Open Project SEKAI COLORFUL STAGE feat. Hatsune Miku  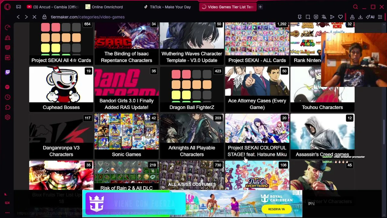tap(257, 136)
